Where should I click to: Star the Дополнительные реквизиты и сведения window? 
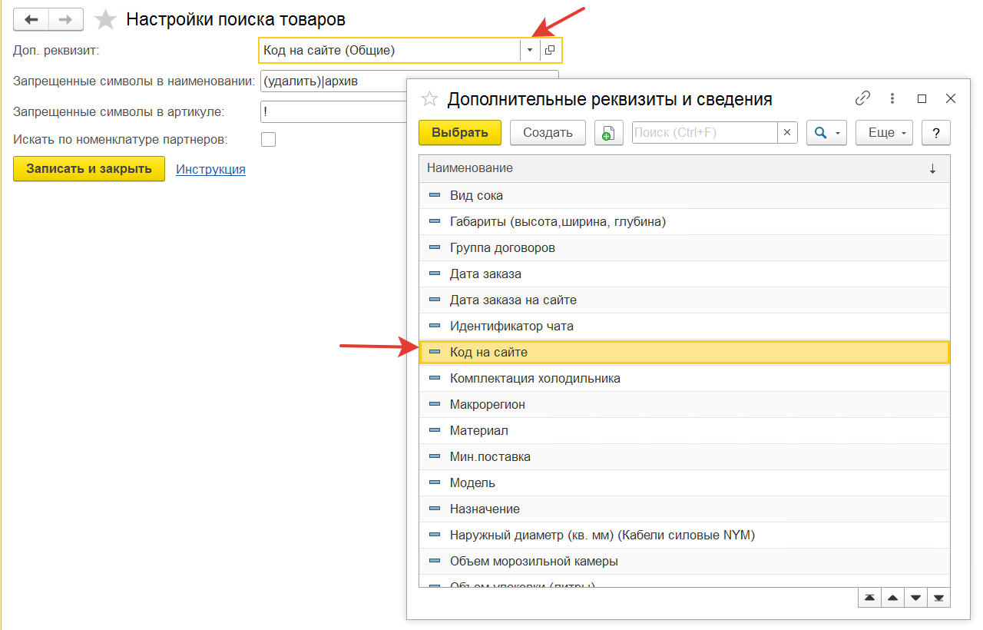pos(430,98)
